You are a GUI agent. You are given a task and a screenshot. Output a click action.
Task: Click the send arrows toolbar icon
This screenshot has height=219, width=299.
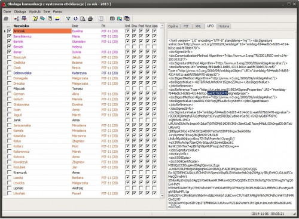42,18
